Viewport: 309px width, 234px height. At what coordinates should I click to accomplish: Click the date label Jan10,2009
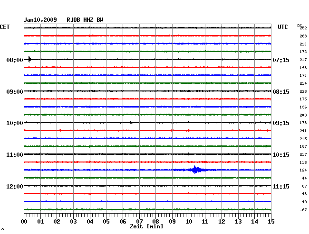40,20
